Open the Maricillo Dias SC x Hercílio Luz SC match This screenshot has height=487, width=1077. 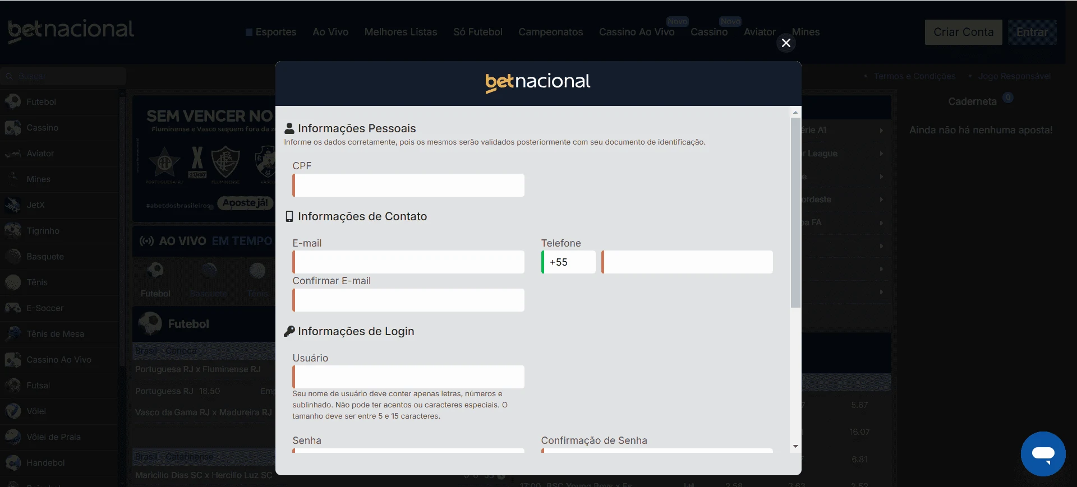(x=204, y=475)
